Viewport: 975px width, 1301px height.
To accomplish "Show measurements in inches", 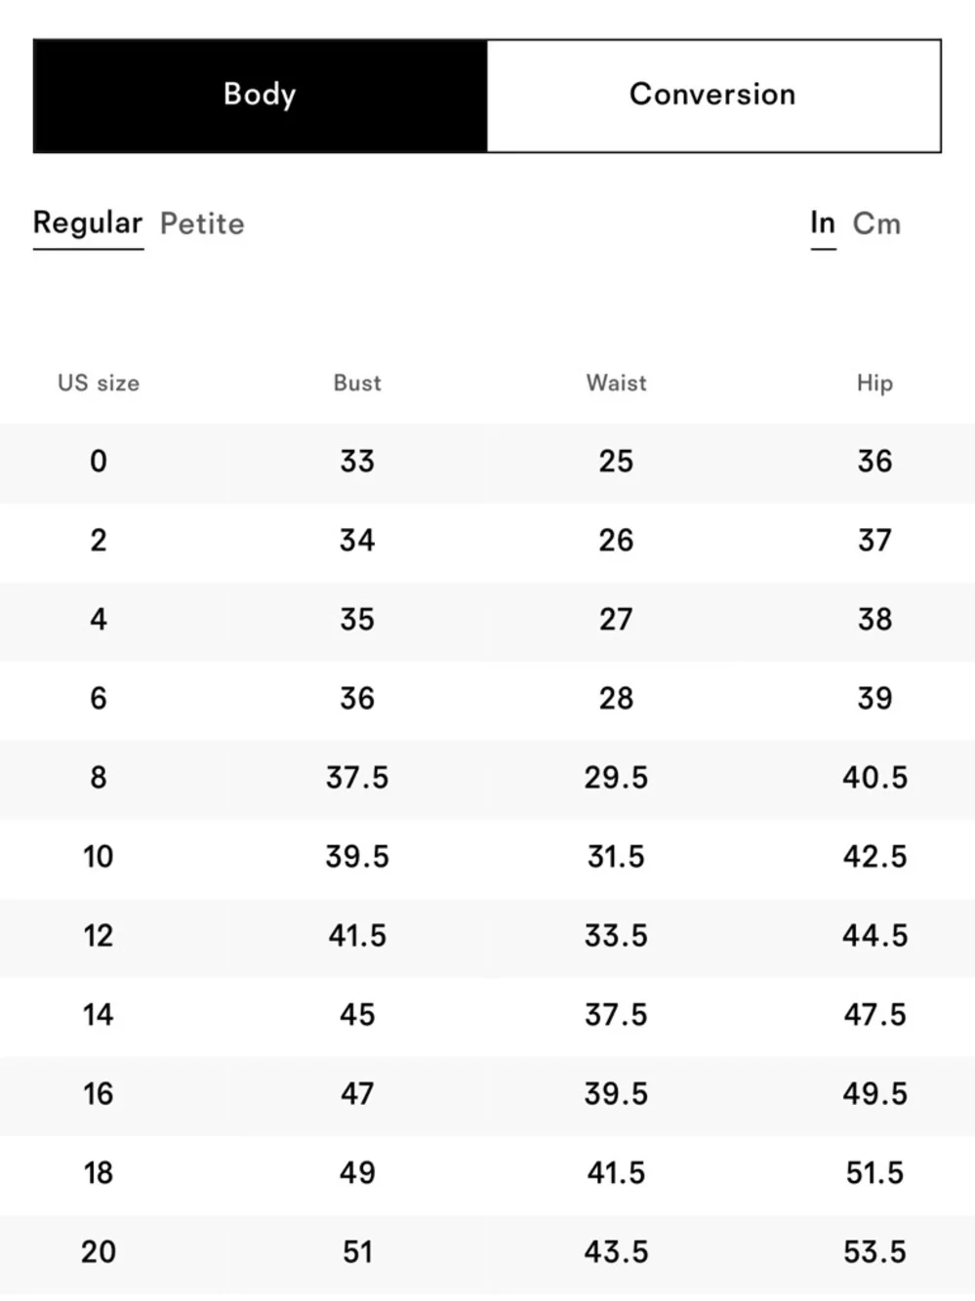I will click(x=823, y=224).
